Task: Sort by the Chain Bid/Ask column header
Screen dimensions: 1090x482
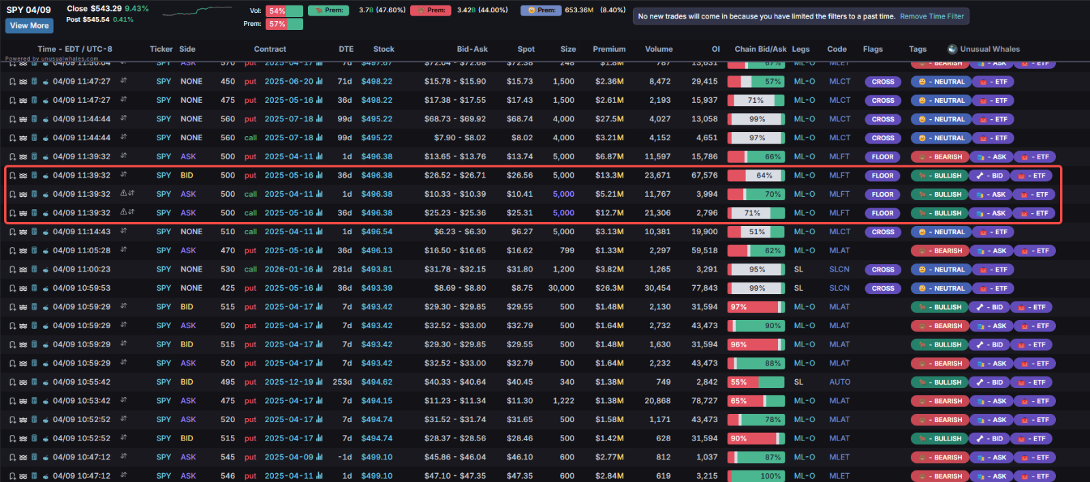Action: (x=760, y=49)
